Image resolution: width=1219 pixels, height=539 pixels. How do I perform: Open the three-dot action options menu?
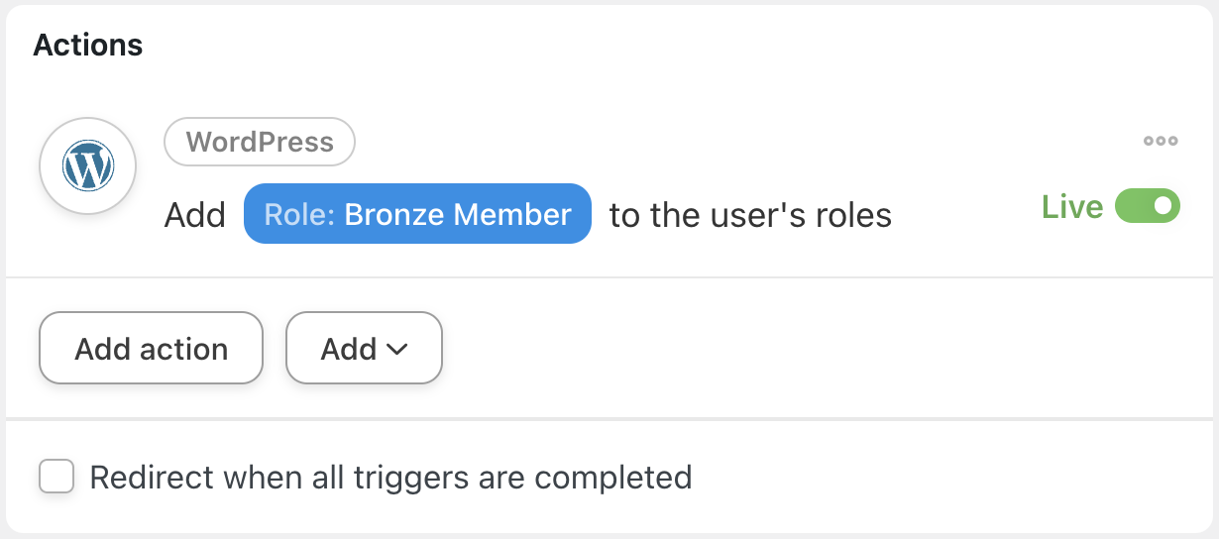1161,141
